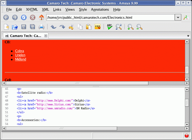Viewport: 192px width, 140px height.
Task: Close the Camaro Tech tab
Action: pos(46,36)
